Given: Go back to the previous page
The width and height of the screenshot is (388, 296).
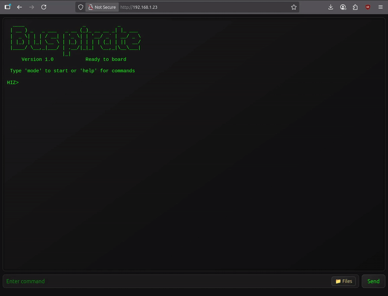Looking at the screenshot, I should pyautogui.click(x=19, y=7).
